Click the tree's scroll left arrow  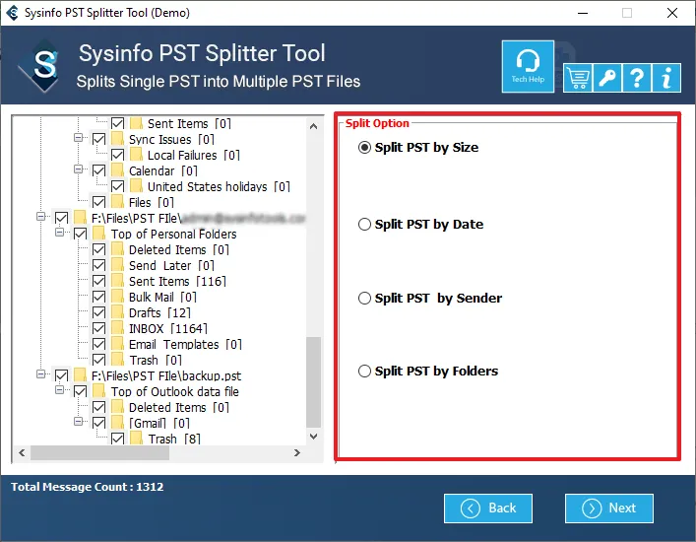(22, 452)
